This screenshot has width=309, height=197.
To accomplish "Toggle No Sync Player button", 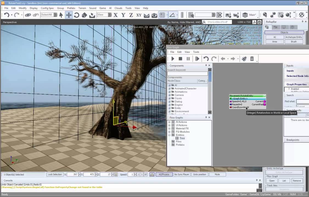I will (182, 174).
